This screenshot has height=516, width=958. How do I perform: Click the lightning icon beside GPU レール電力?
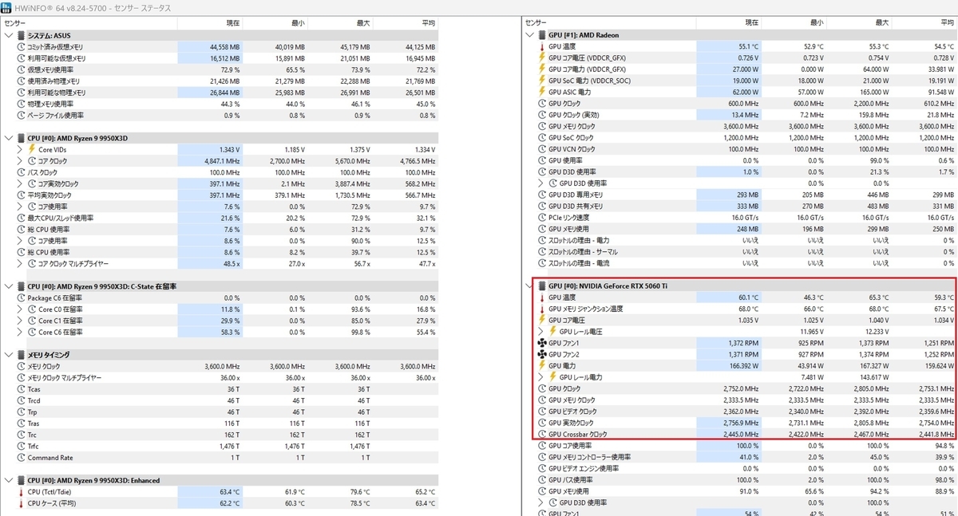coord(553,376)
